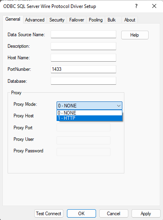Screen dimensions: 163x220
Task: Click the Proxy Host label
Action: click(x=24, y=116)
